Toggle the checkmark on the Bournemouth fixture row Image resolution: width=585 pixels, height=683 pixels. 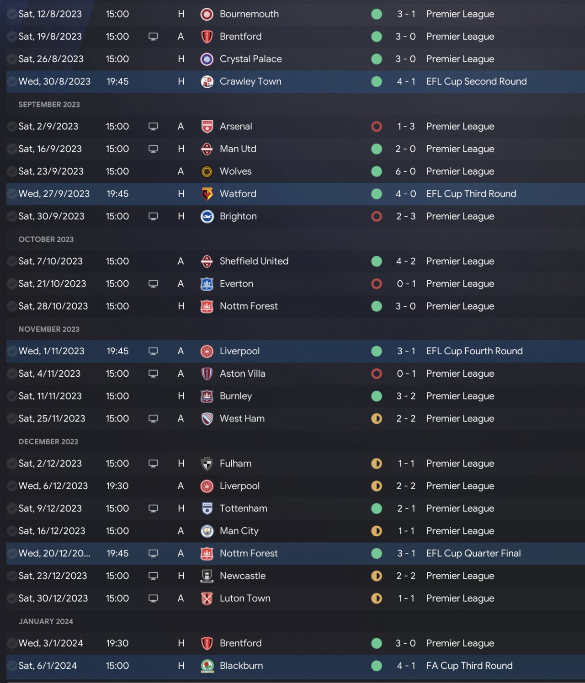tap(12, 14)
